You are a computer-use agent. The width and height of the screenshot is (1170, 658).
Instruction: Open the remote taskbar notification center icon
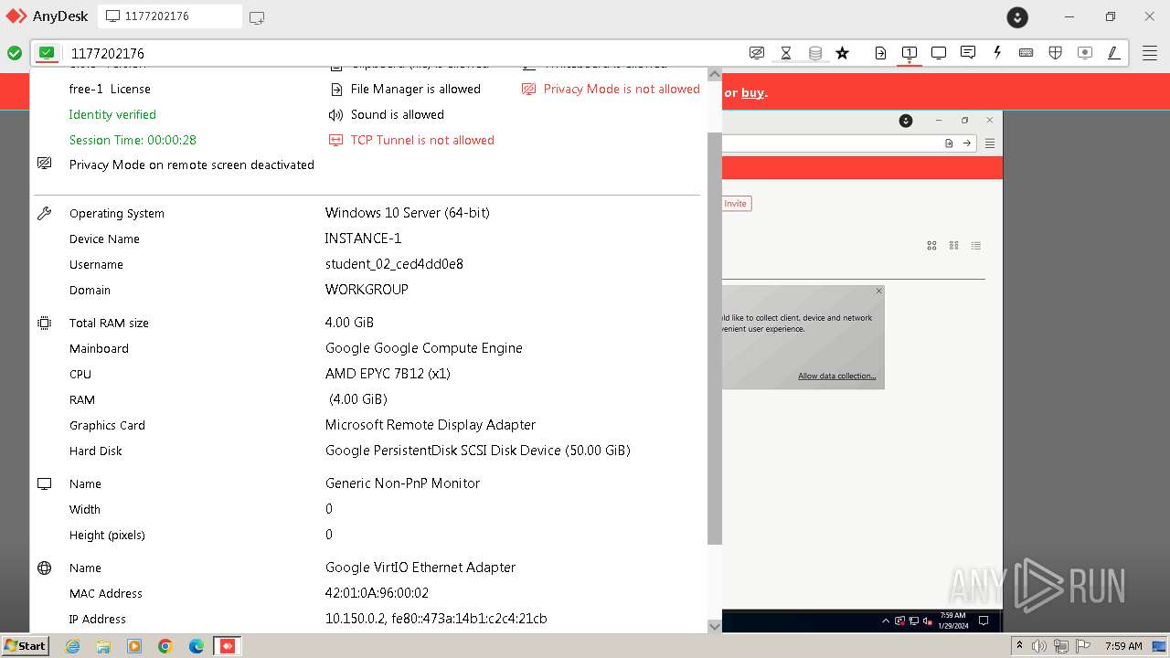point(984,621)
